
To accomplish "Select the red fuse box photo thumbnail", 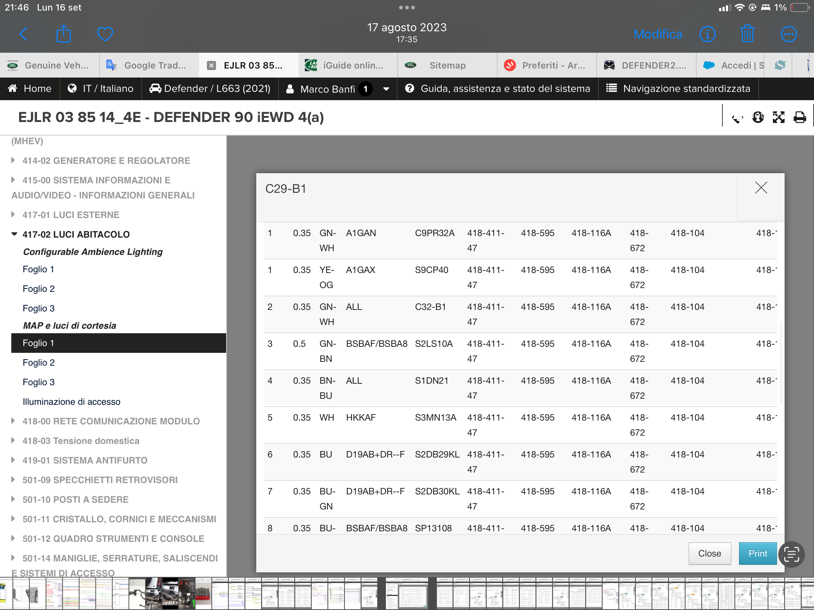I will (203, 593).
